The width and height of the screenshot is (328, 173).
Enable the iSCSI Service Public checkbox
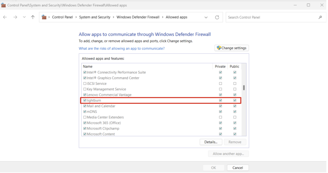(235, 84)
